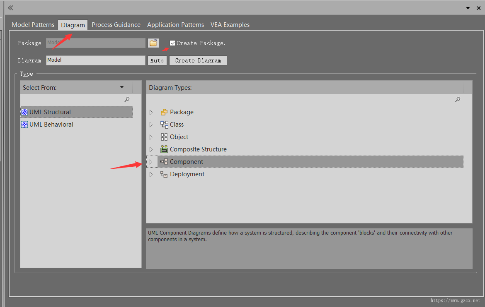Click the folder browse icon beside Package
This screenshot has width=485, height=307.
(x=153, y=43)
